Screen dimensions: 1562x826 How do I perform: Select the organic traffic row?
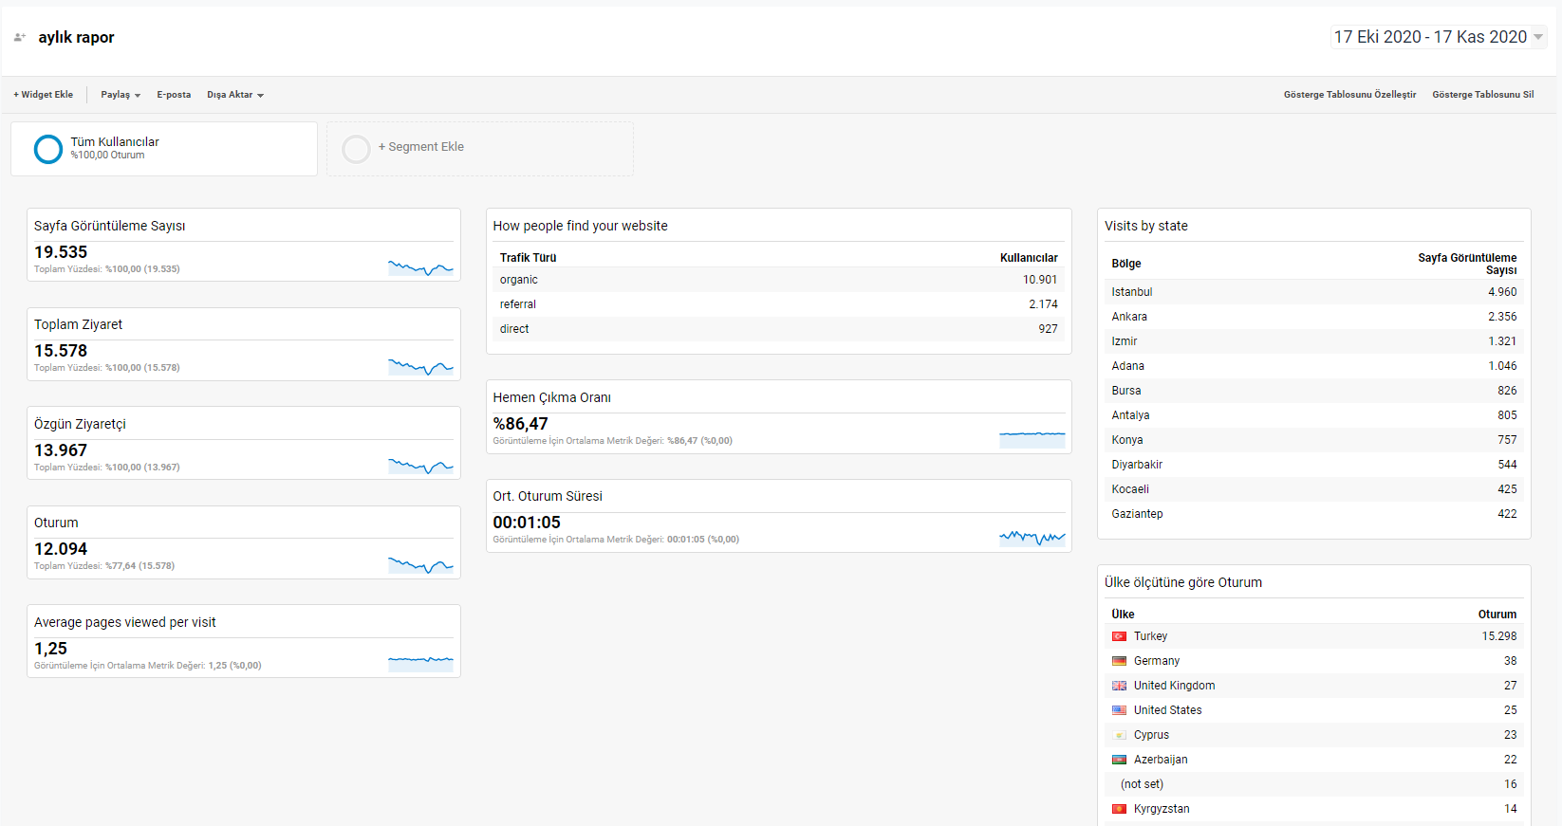click(x=778, y=280)
